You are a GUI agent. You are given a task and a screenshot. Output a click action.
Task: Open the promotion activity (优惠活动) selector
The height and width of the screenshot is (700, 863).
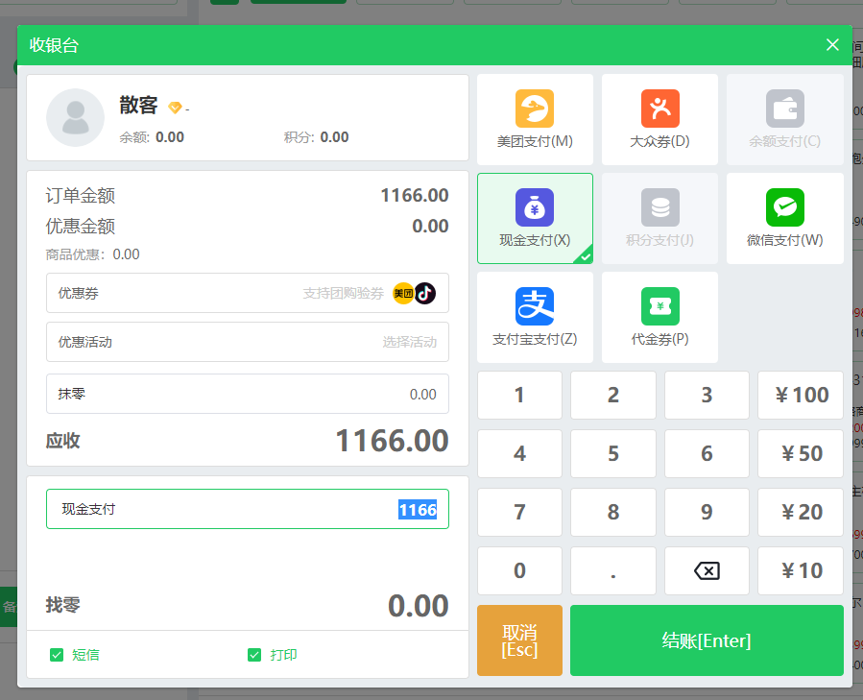247,342
